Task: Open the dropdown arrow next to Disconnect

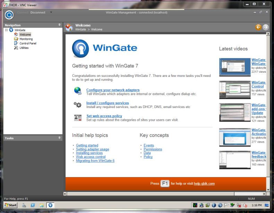Action: 51,12
